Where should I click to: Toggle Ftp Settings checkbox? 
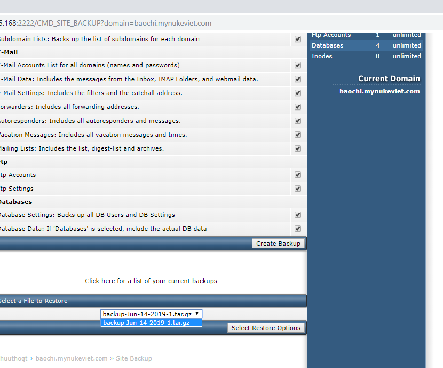(298, 189)
